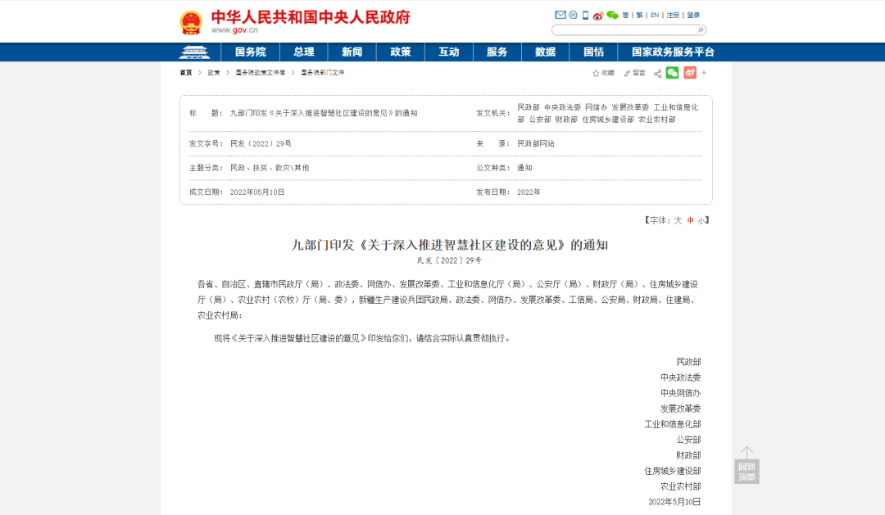Click the share icon beside 留言
This screenshot has width=885, height=515.
(x=657, y=74)
